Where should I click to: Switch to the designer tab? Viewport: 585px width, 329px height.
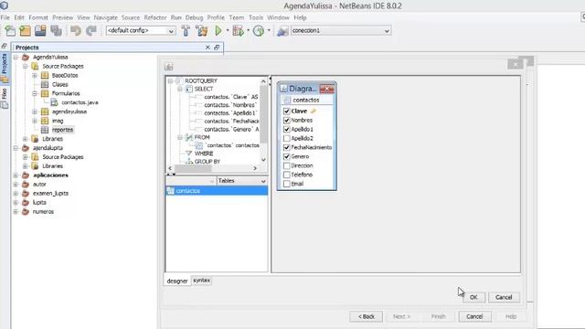coord(177,281)
